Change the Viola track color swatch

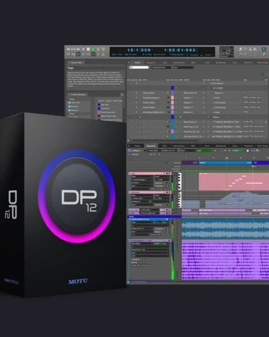[x=172, y=97]
